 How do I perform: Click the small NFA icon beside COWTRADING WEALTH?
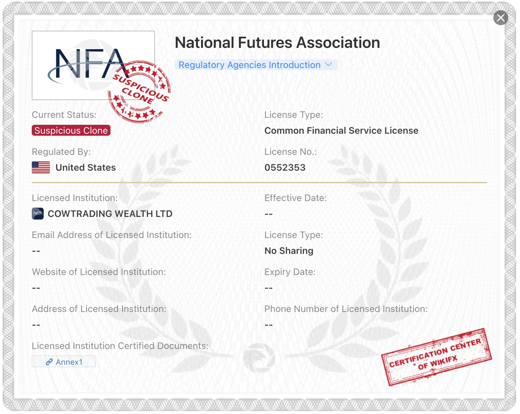pyautogui.click(x=38, y=213)
